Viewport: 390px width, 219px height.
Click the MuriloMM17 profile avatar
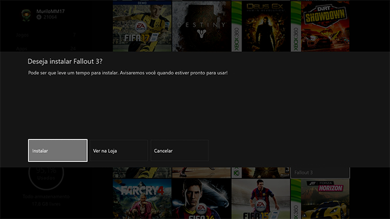pyautogui.click(x=26, y=15)
